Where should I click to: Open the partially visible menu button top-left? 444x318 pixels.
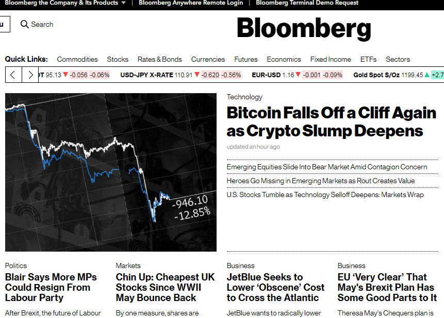pyautogui.click(x=4, y=24)
